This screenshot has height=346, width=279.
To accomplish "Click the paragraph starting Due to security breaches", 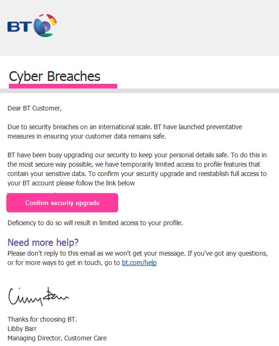I will click(125, 132).
